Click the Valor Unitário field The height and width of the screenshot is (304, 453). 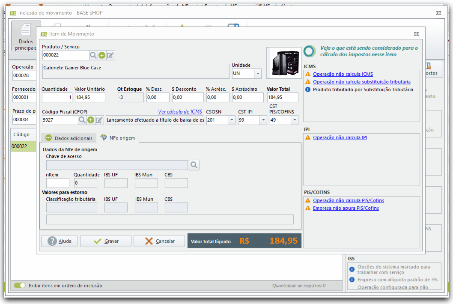click(90, 97)
